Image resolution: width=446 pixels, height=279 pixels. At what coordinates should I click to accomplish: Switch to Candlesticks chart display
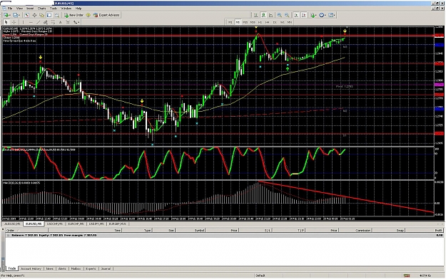263,15
